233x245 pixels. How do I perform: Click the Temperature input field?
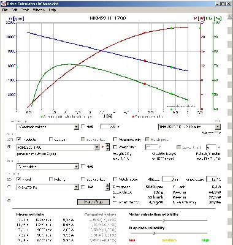(x=211, y=179)
